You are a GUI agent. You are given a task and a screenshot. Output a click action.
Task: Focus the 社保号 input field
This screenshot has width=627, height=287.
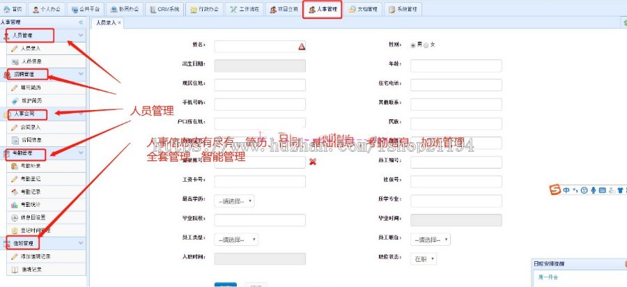click(456, 182)
